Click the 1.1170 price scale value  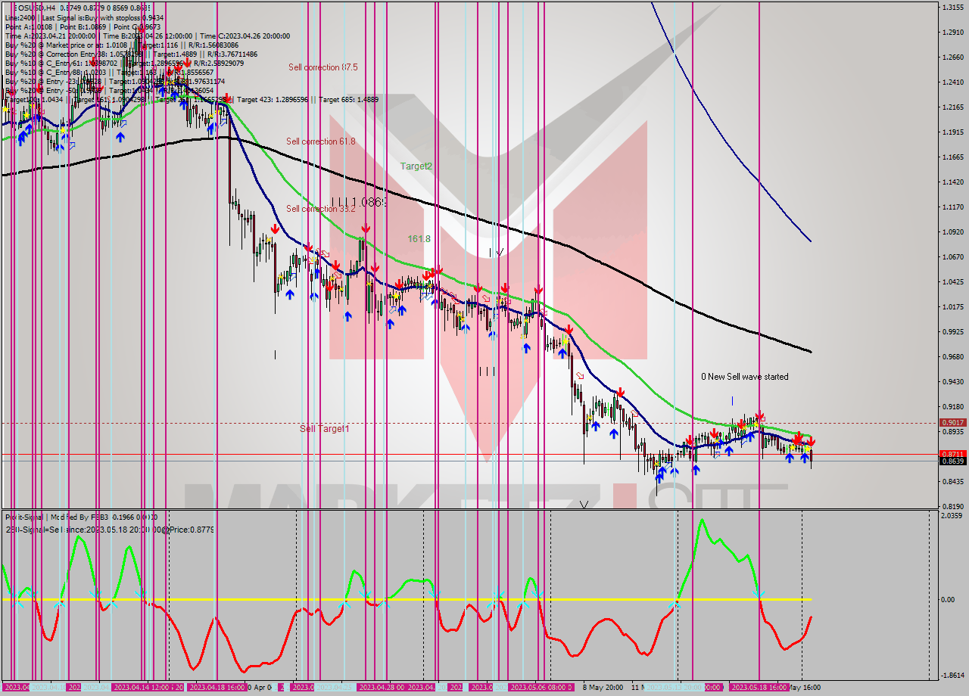pyautogui.click(x=952, y=207)
